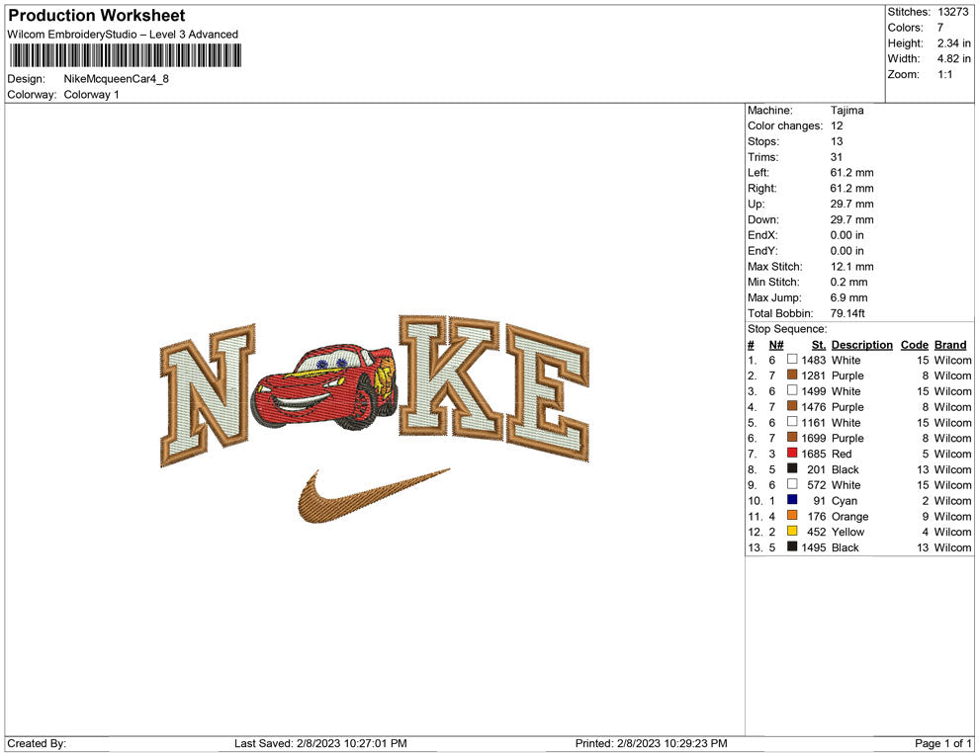Click the '176 Orange' row text

point(838,517)
